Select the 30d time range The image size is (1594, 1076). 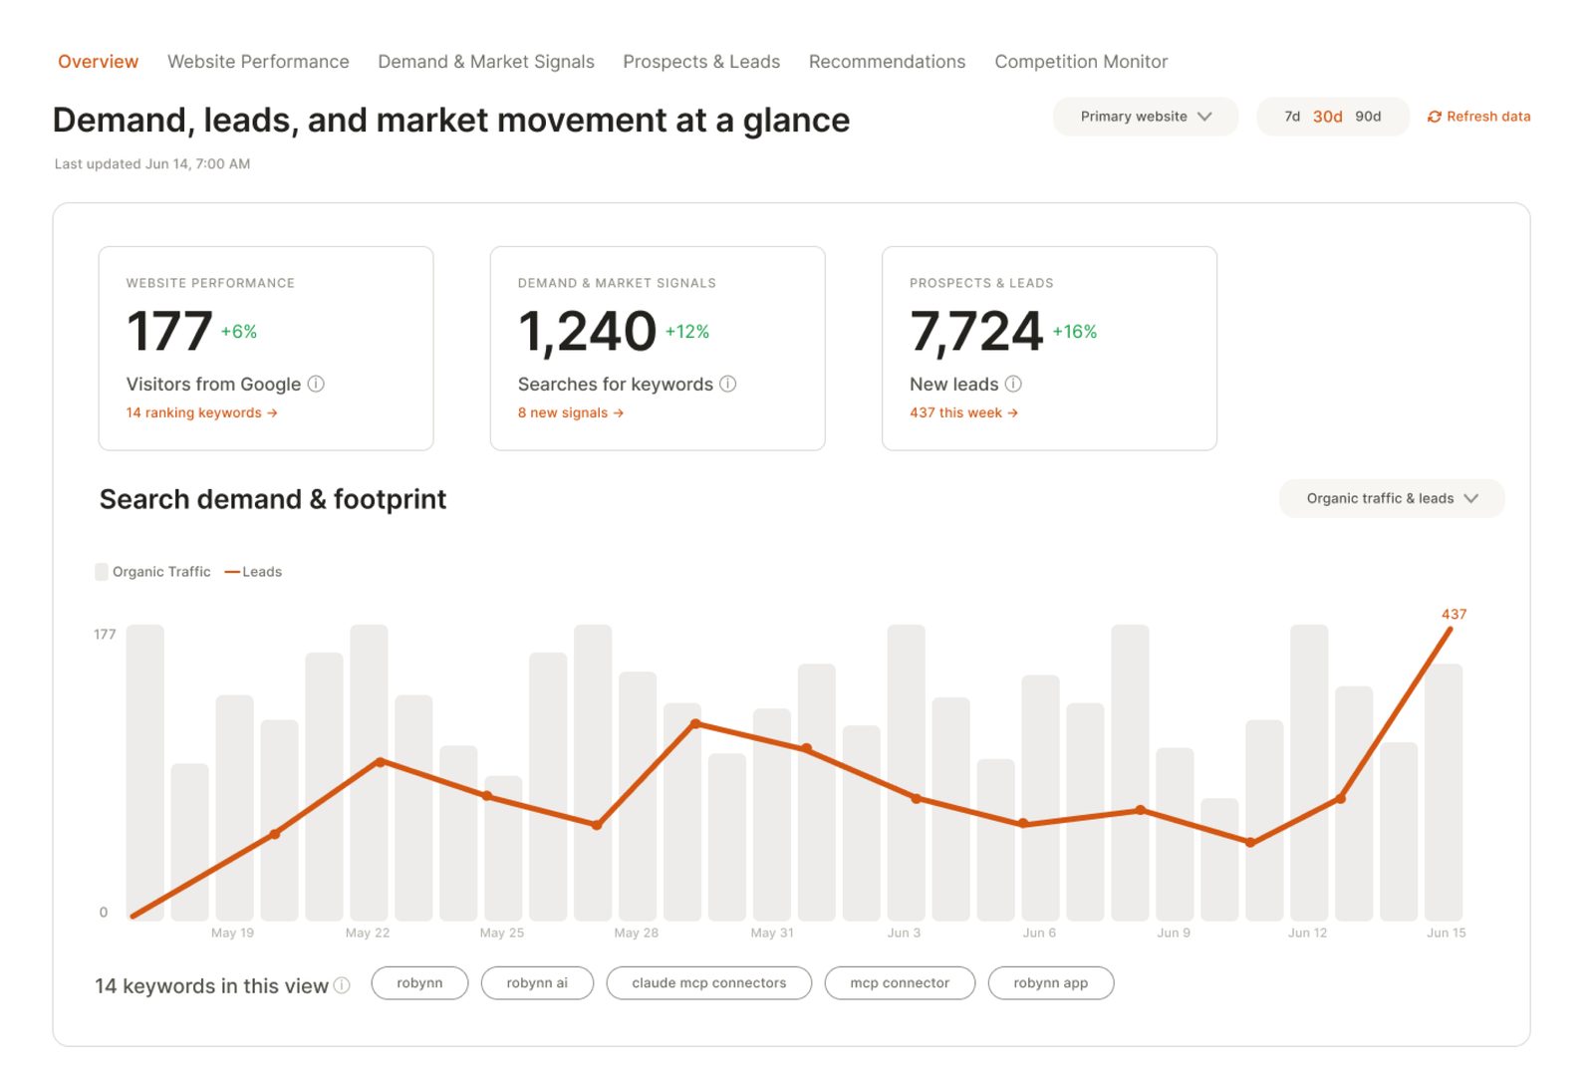(x=1327, y=117)
